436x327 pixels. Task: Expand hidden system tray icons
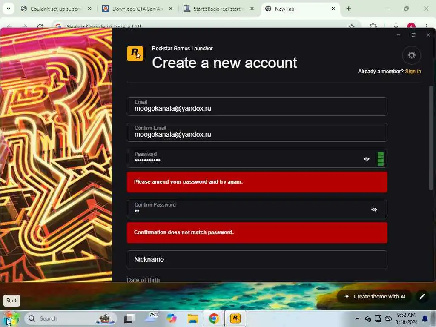357,318
